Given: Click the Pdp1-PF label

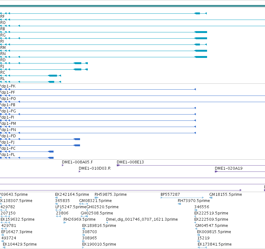Looking at the screenshot, I should [7, 92].
